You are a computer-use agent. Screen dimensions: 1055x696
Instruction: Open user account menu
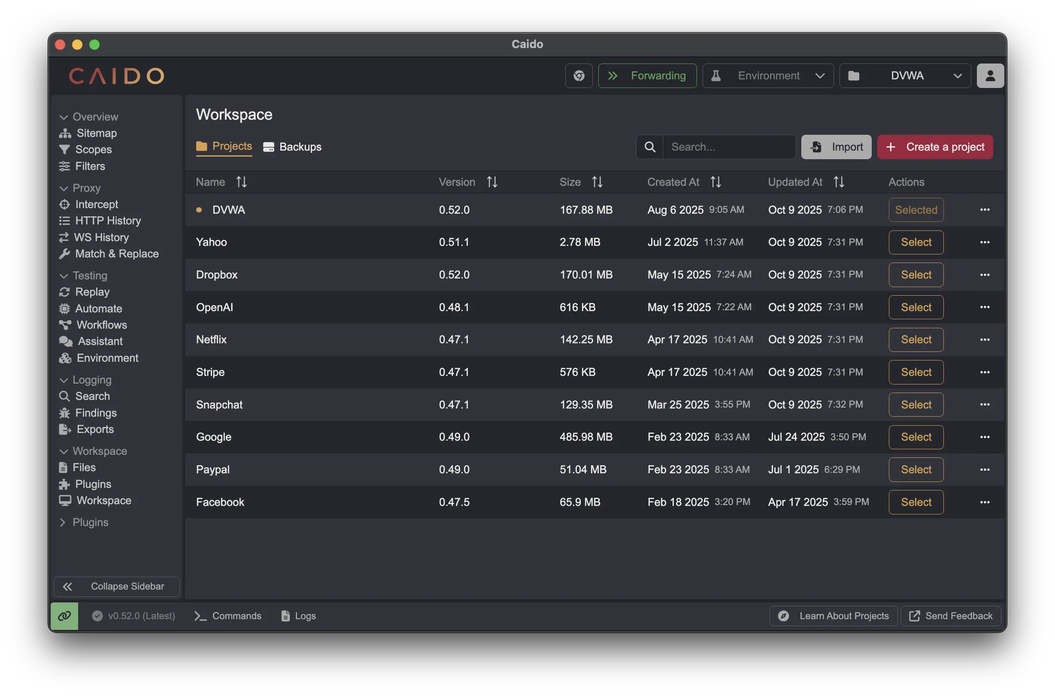click(x=990, y=76)
